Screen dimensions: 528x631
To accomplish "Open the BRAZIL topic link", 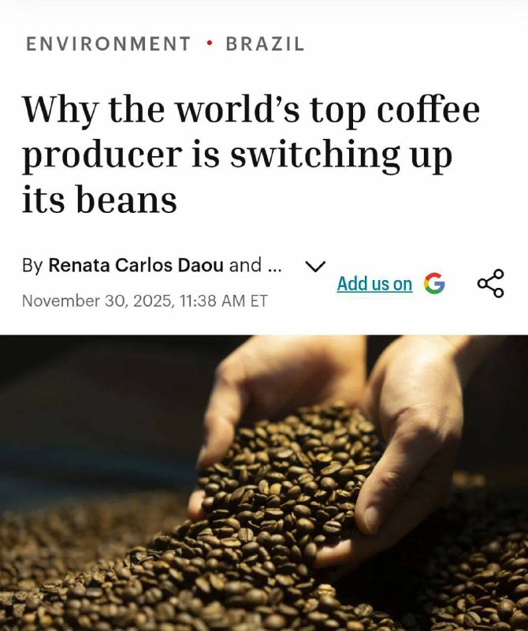I will click(x=265, y=44).
